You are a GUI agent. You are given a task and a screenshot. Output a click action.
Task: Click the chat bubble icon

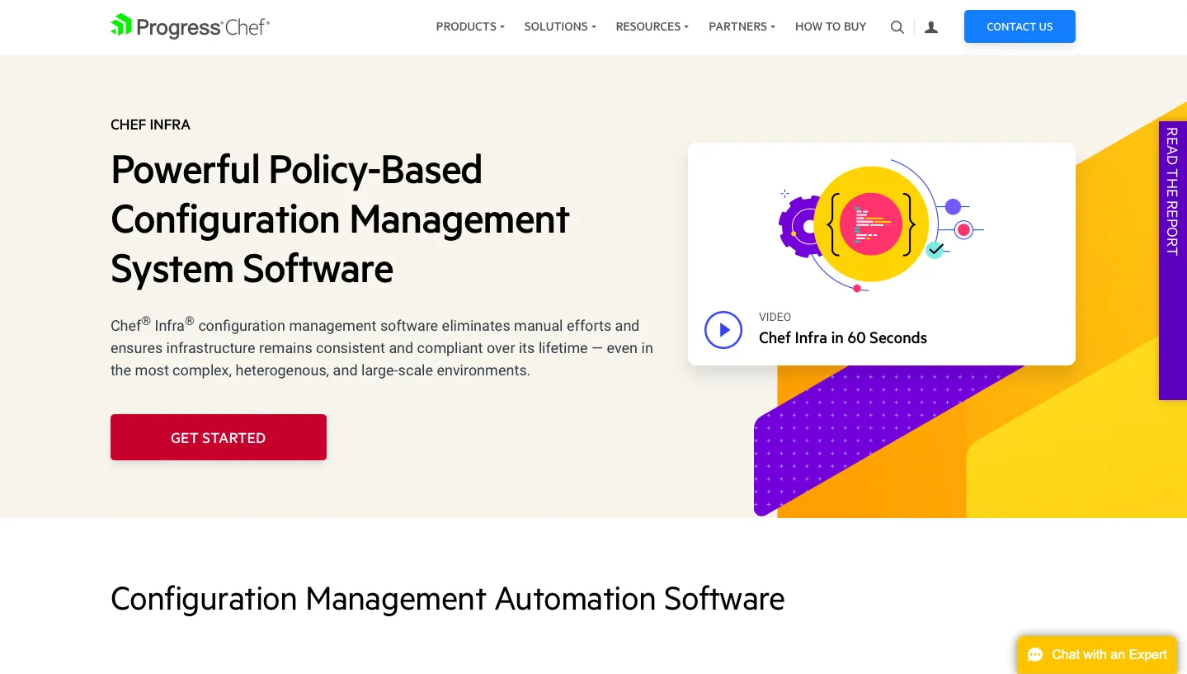coord(1035,655)
